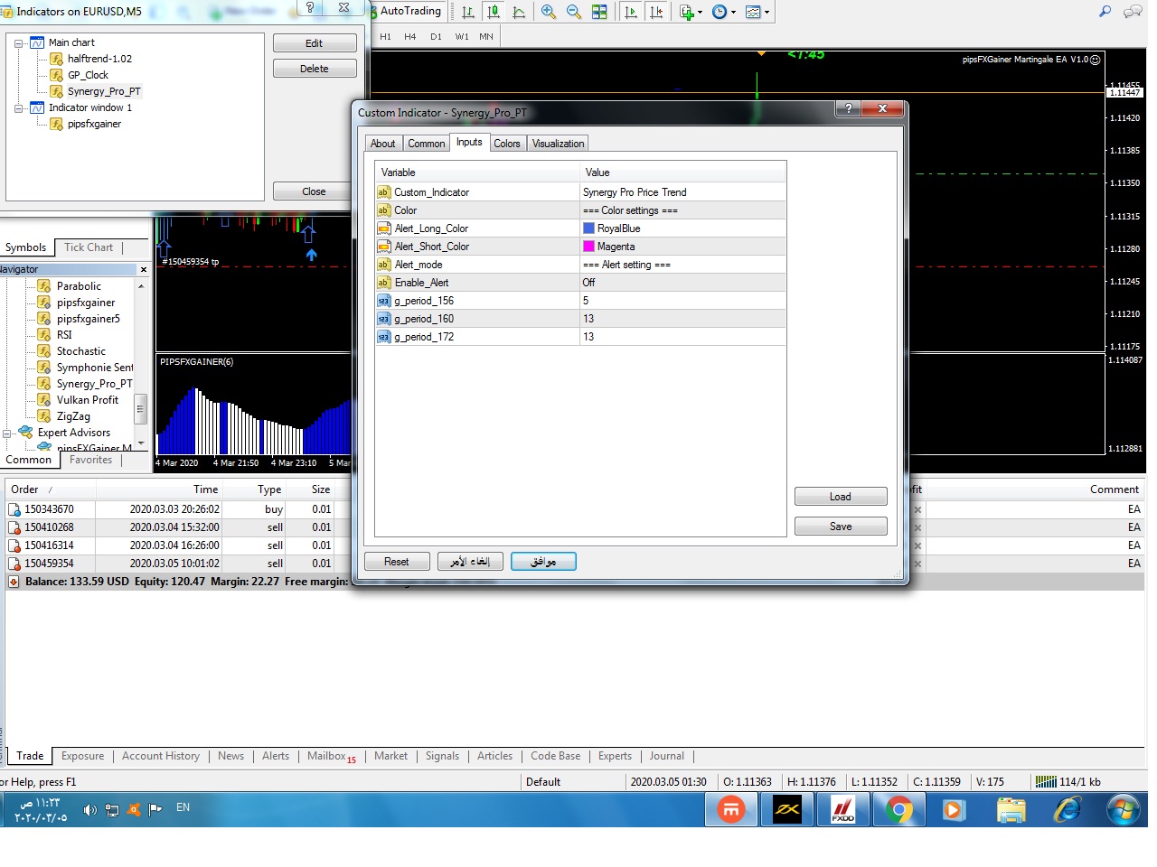Open the chart templates icon
This screenshot has height=867, width=1157.
(753, 13)
